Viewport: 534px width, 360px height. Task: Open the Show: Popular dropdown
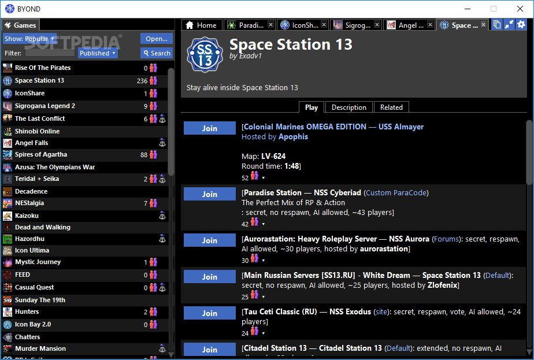[29, 39]
